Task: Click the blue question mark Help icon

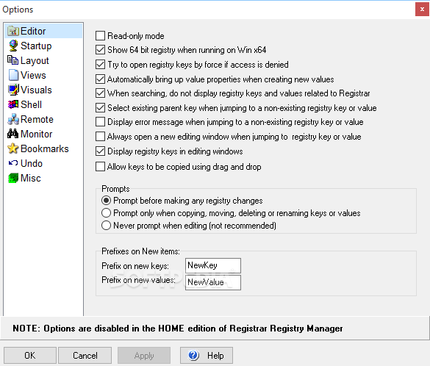Action: coord(193,355)
